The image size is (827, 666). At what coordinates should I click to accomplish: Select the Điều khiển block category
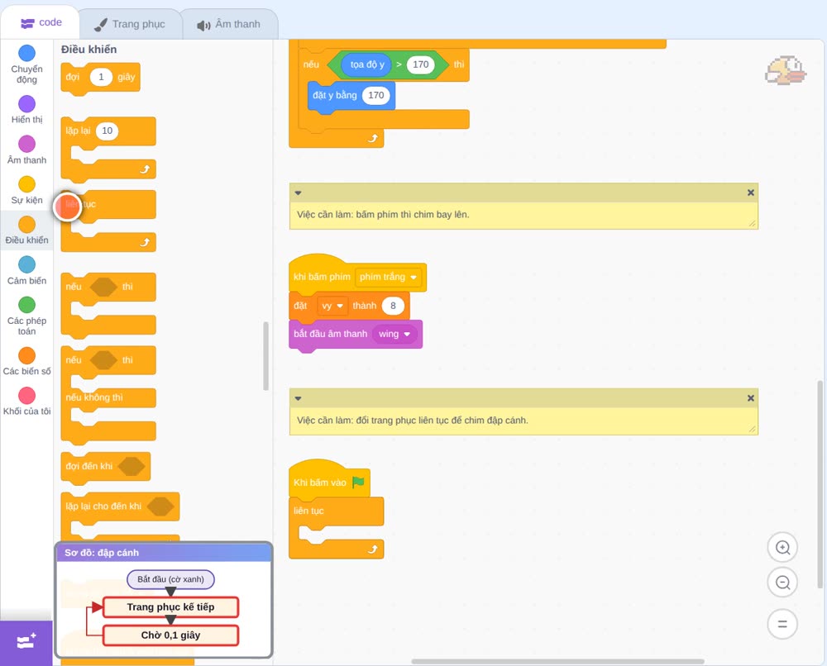point(26,231)
